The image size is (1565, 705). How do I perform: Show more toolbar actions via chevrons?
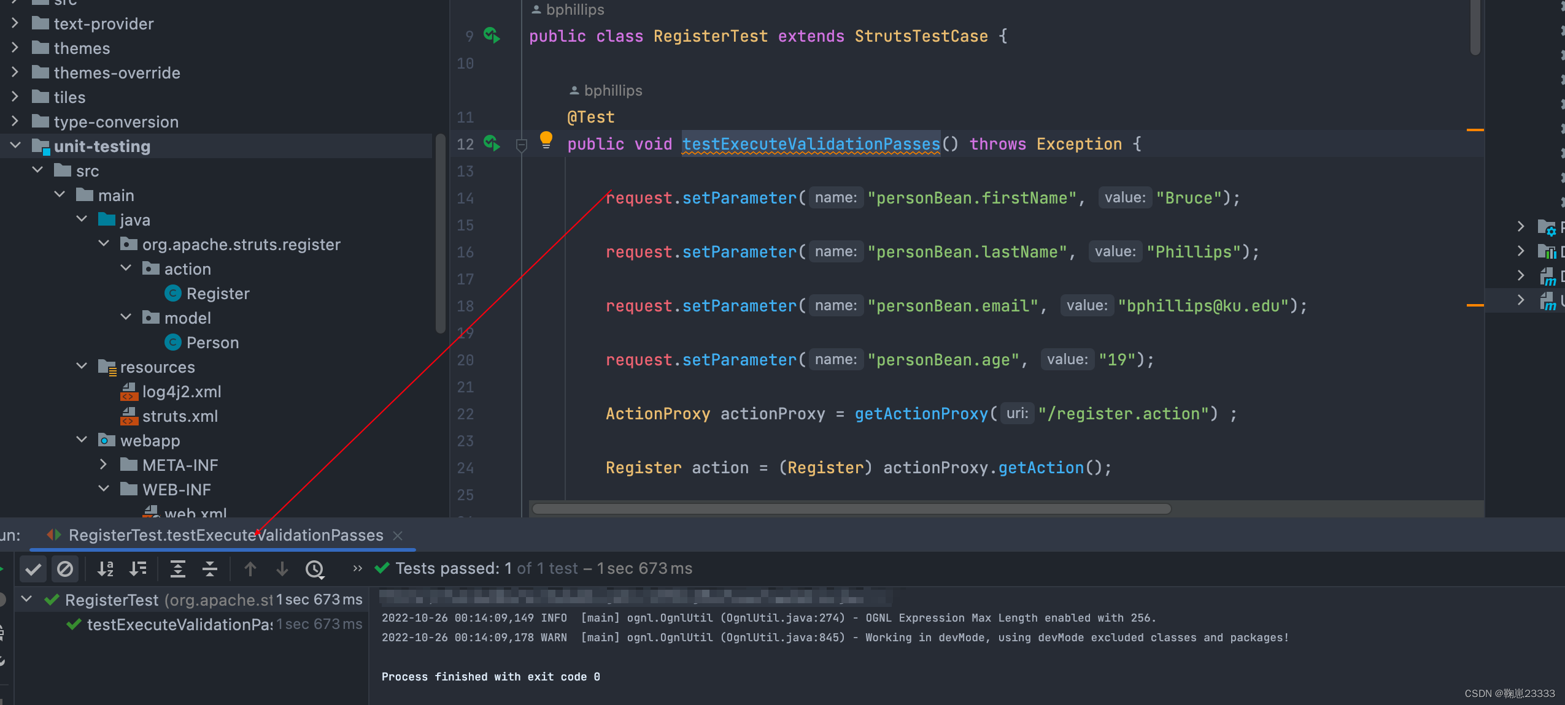click(357, 568)
